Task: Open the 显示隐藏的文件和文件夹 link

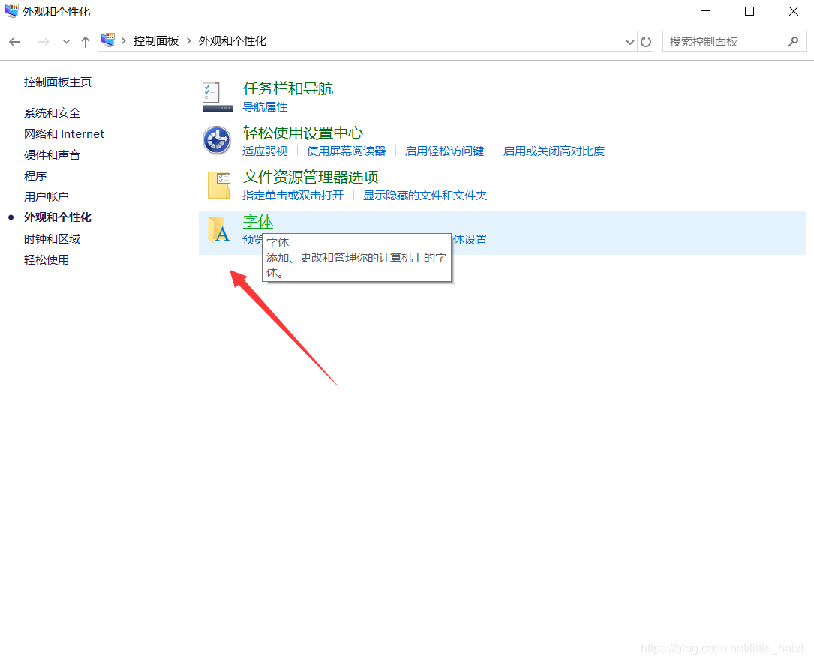Action: click(425, 195)
